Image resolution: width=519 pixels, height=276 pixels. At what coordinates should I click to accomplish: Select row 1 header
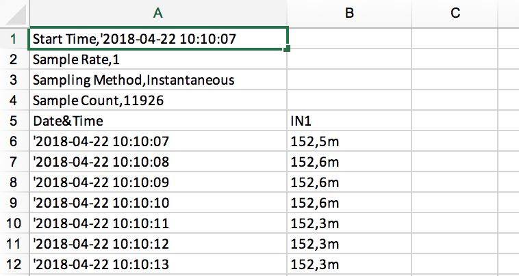(x=14, y=39)
